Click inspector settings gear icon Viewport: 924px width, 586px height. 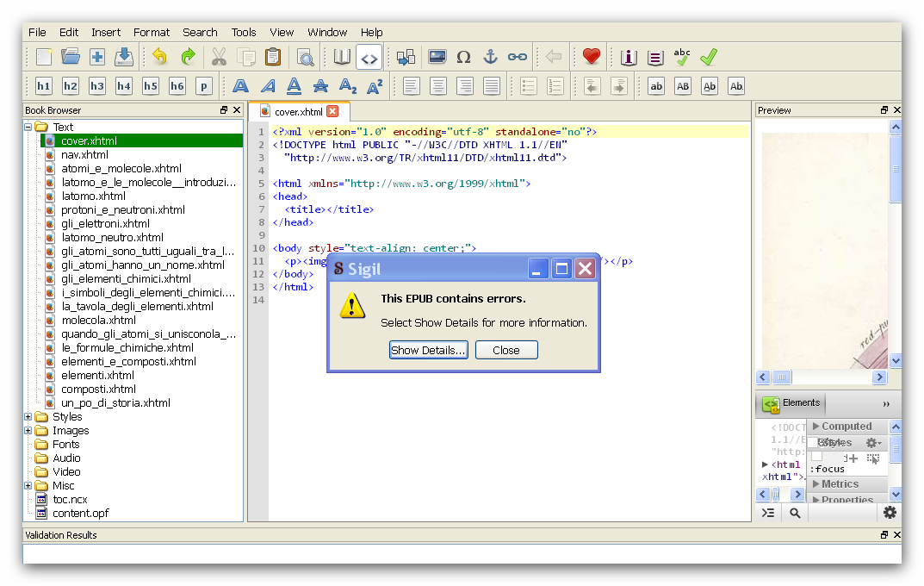(890, 513)
